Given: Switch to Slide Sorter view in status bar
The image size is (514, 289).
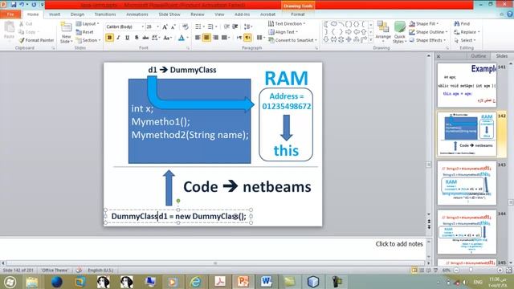Looking at the screenshot, I should (x=422, y=270).
